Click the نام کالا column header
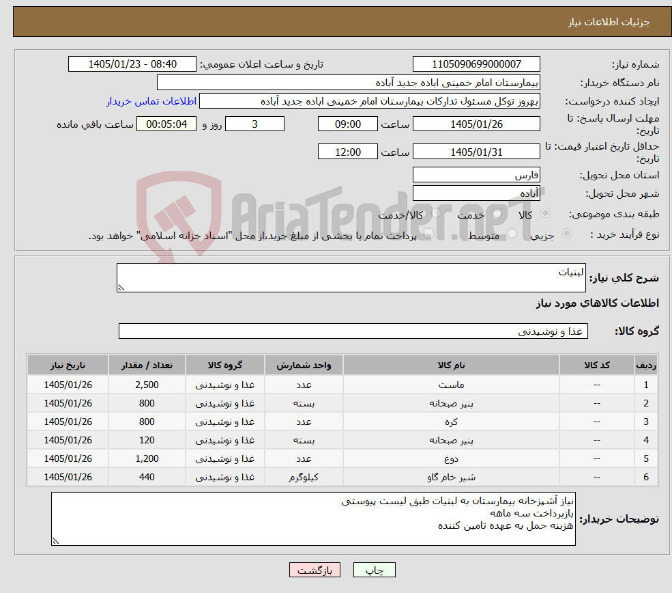This screenshot has width=672, height=593. (451, 365)
